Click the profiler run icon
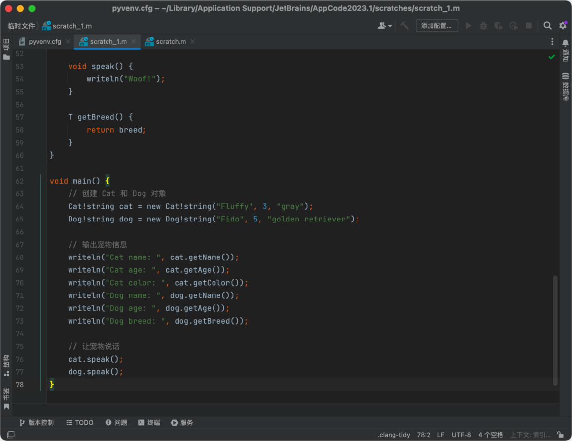The height and width of the screenshot is (441, 572). (x=513, y=26)
